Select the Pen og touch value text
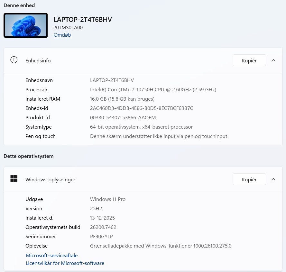The width and height of the screenshot is (286, 272). click(x=159, y=136)
